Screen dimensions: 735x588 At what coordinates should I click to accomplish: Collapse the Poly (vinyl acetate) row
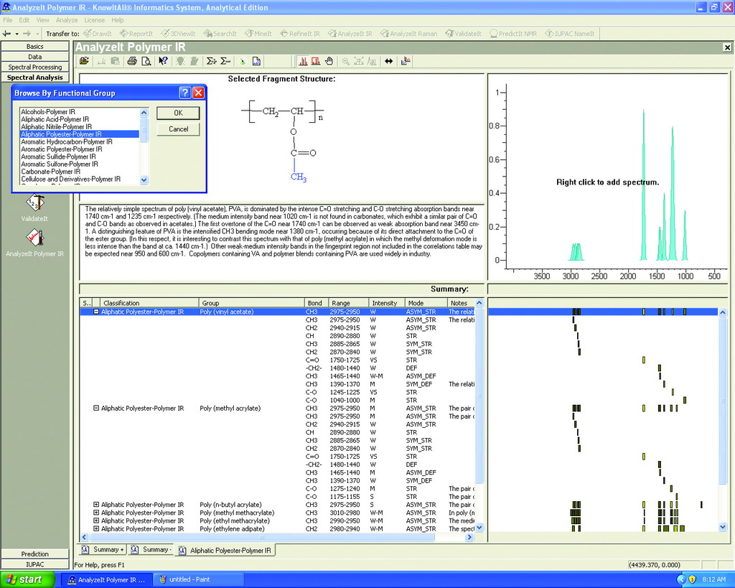point(96,312)
